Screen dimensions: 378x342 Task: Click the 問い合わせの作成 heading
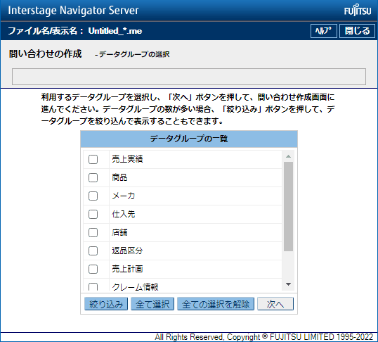(x=46, y=54)
